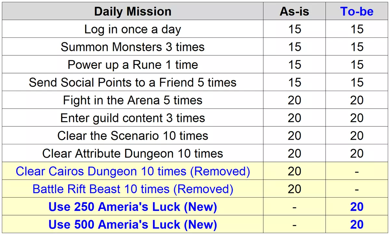
Task: Click "Send Social Points to a Friend 5 times"
Action: (133, 82)
